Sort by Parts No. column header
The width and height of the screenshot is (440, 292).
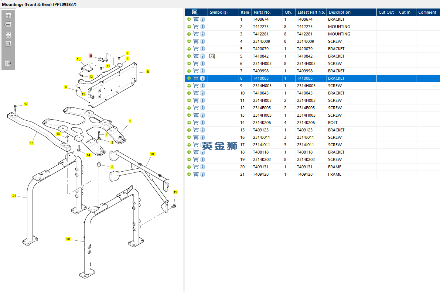pos(262,12)
